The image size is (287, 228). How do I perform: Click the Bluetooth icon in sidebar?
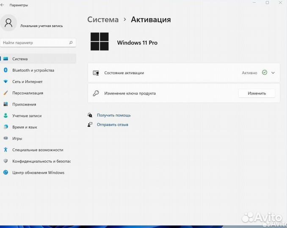[x=6, y=70]
